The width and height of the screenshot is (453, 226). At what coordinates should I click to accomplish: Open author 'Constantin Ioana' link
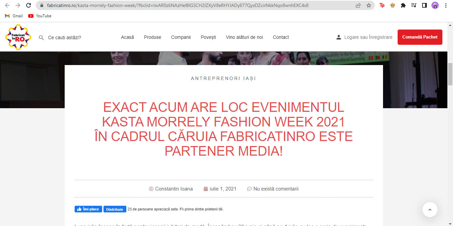[x=174, y=189]
